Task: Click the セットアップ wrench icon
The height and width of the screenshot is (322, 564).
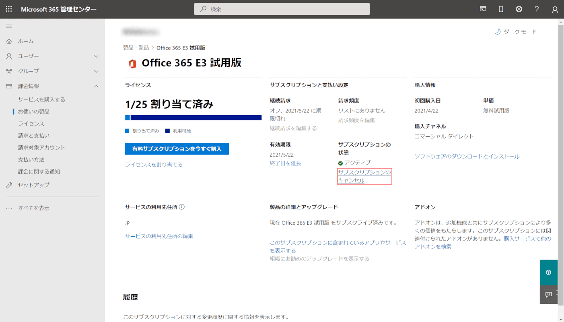Action: pos(9,185)
